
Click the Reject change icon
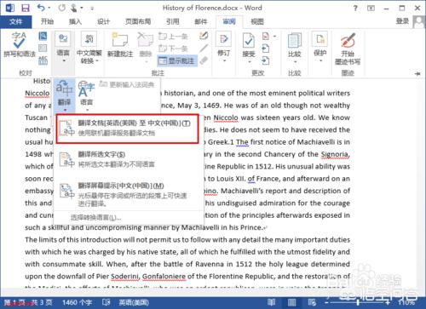266,36
